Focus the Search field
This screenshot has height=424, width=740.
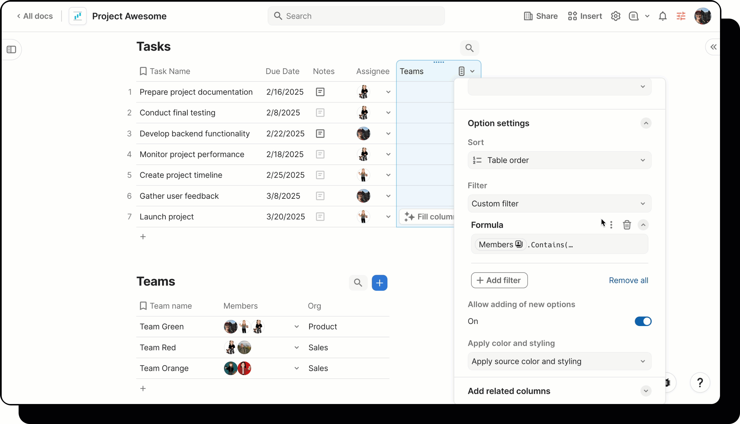pos(356,16)
